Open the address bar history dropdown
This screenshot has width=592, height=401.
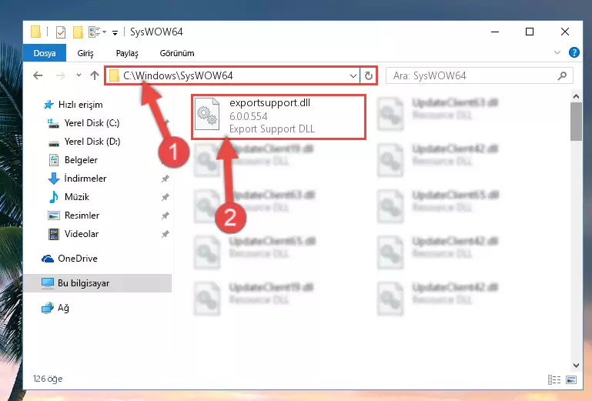click(353, 76)
